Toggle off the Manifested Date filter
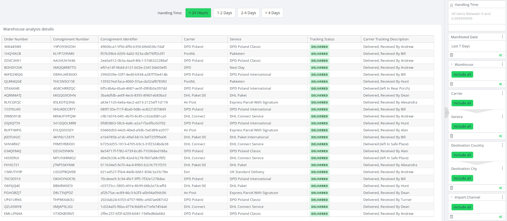 501,55
